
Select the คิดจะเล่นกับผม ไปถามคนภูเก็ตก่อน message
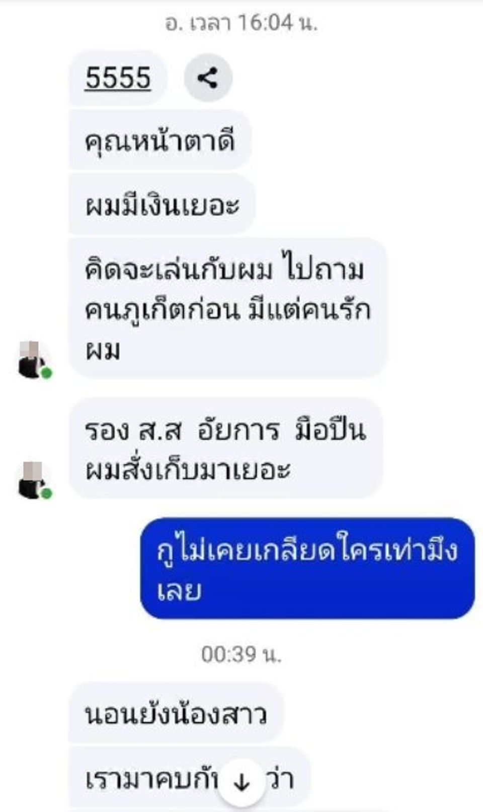click(228, 308)
